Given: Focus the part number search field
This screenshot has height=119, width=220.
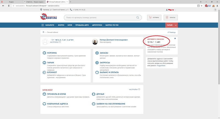Looking at the screenshot, I should 103,18.
